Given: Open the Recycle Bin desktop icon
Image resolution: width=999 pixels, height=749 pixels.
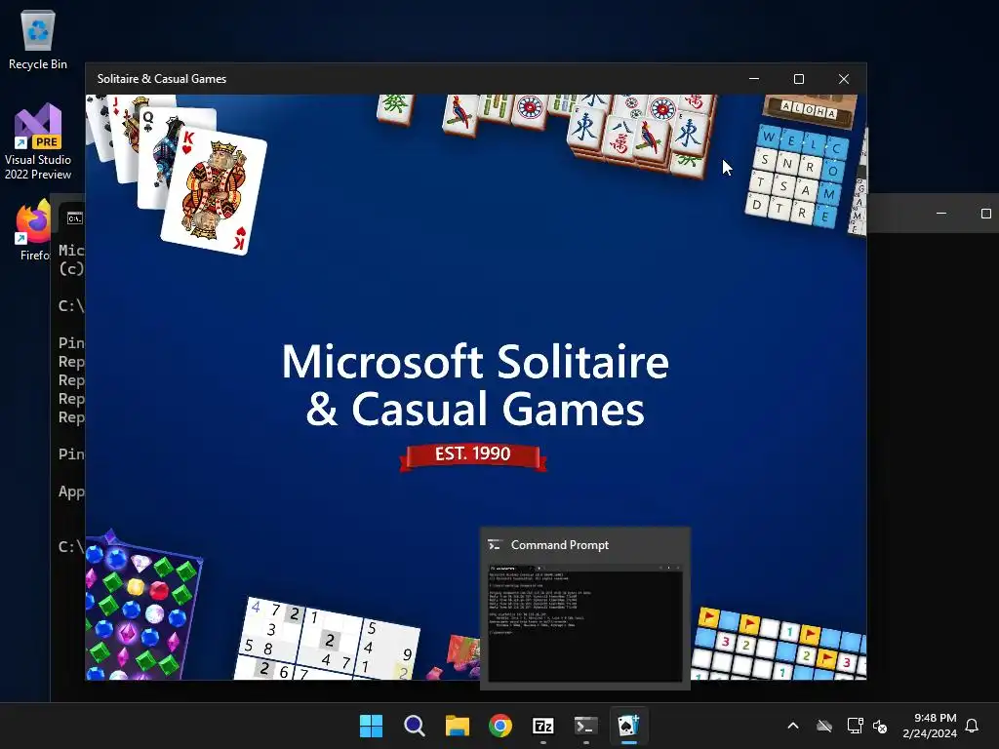Looking at the screenshot, I should [38, 39].
